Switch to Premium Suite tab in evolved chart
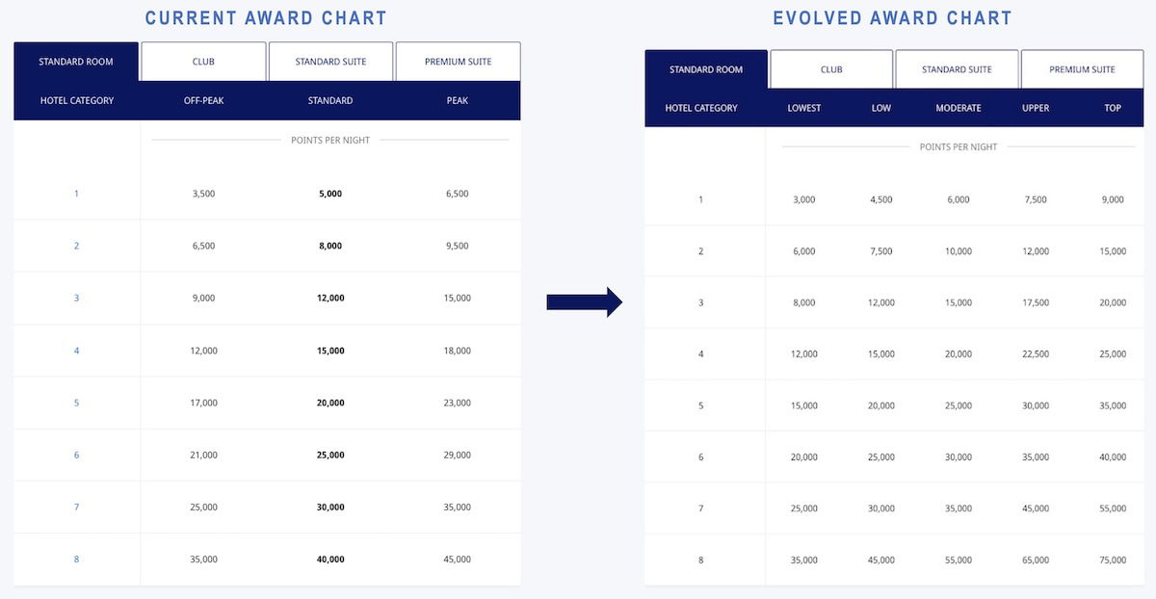This screenshot has width=1156, height=599. pos(1082,69)
